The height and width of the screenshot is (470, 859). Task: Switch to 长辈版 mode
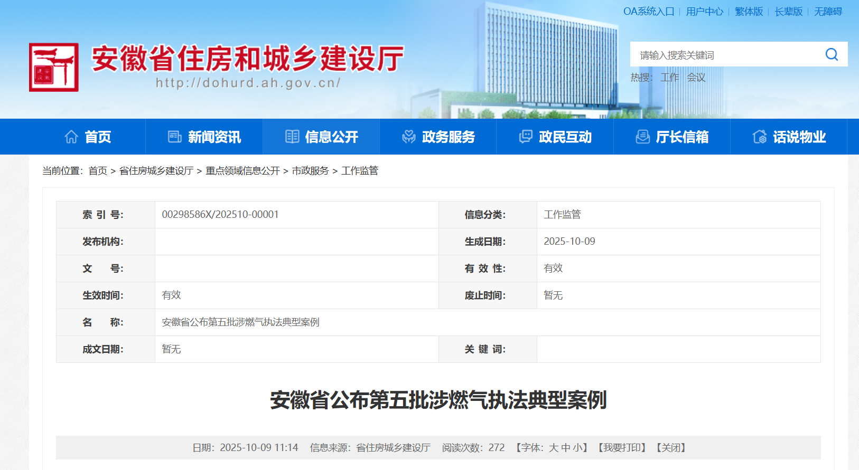pos(789,12)
